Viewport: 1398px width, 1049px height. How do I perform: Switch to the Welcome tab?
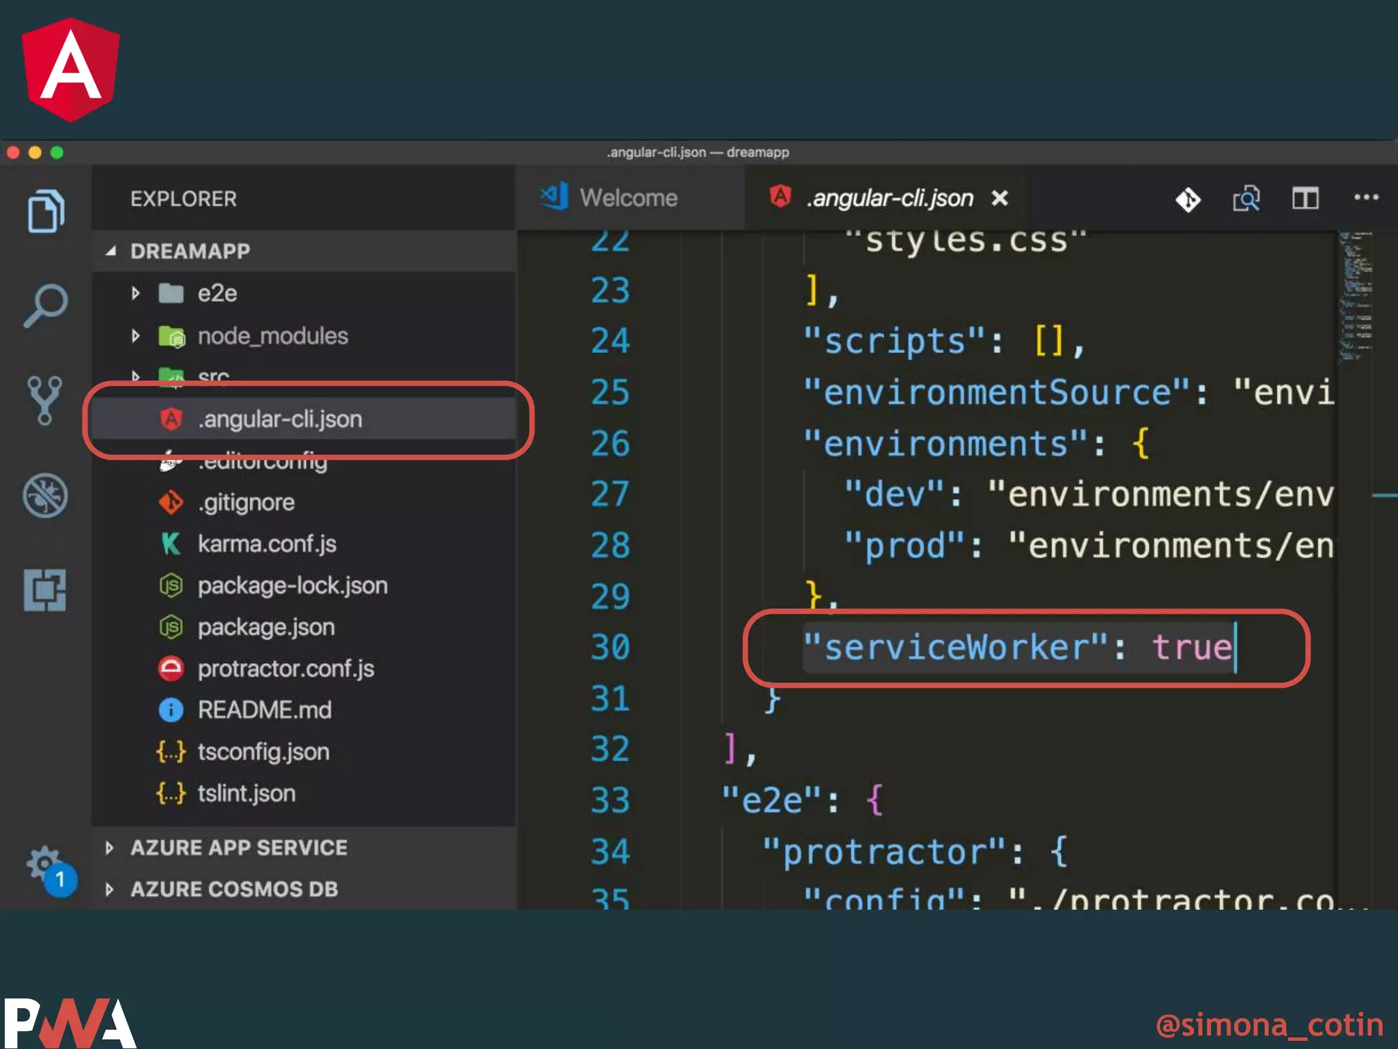[x=628, y=198]
